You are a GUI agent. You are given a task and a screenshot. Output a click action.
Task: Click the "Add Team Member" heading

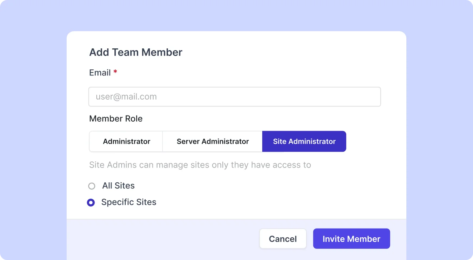[x=136, y=52]
